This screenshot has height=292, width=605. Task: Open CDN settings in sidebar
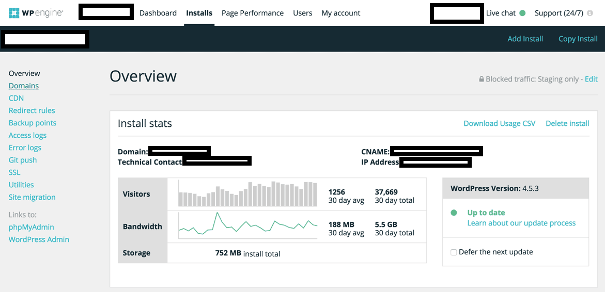16,98
